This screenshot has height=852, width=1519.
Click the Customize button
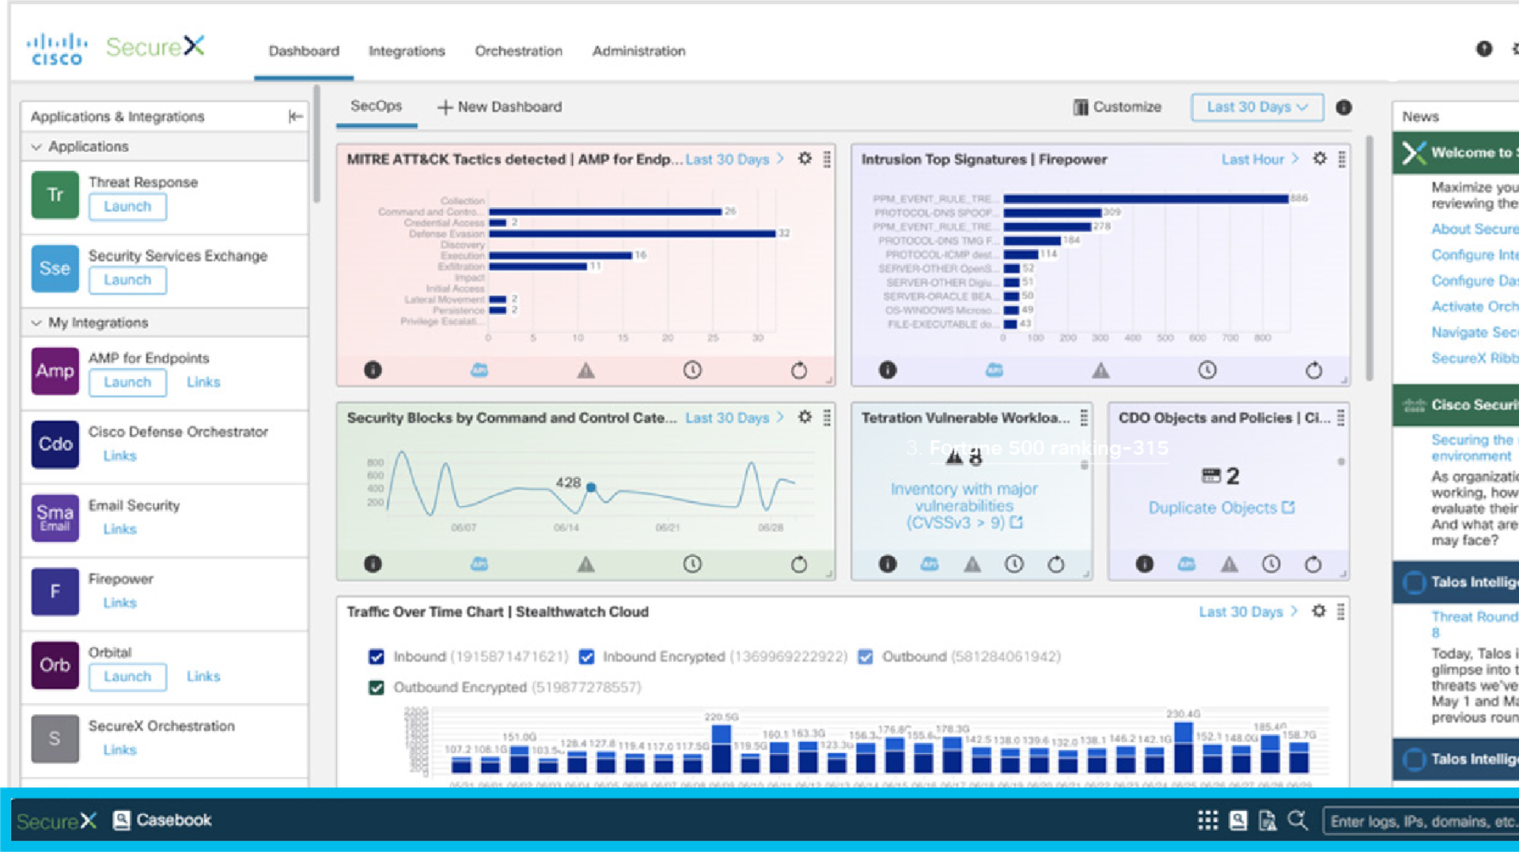tap(1117, 107)
